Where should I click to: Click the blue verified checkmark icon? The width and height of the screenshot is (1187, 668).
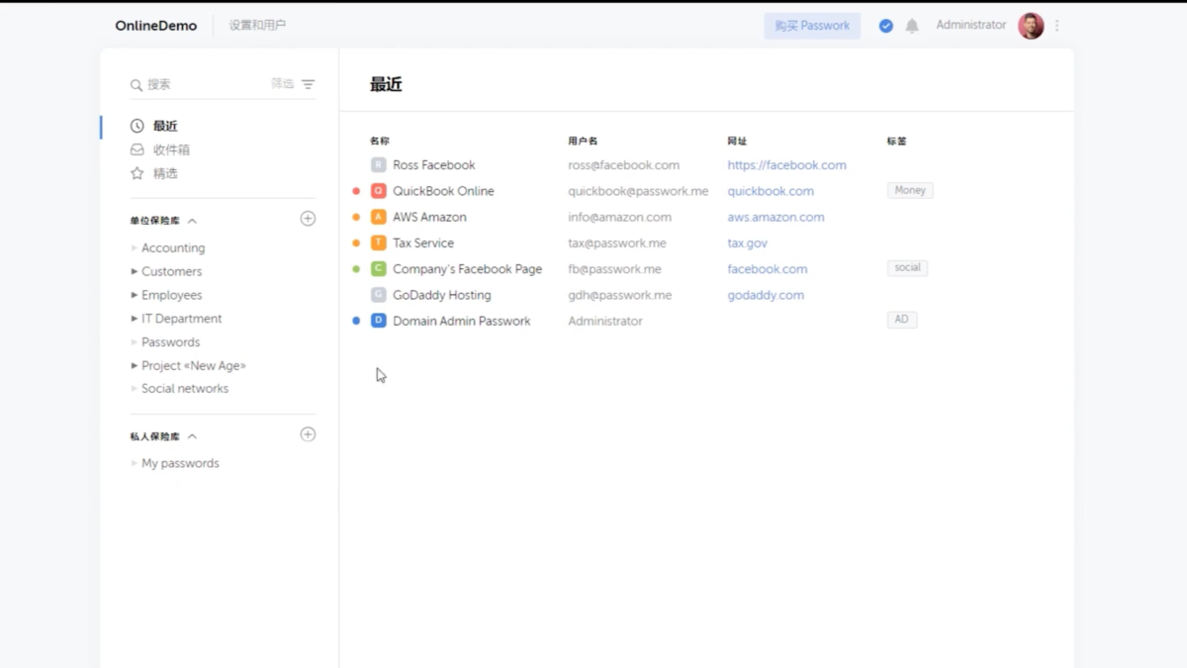tap(886, 26)
